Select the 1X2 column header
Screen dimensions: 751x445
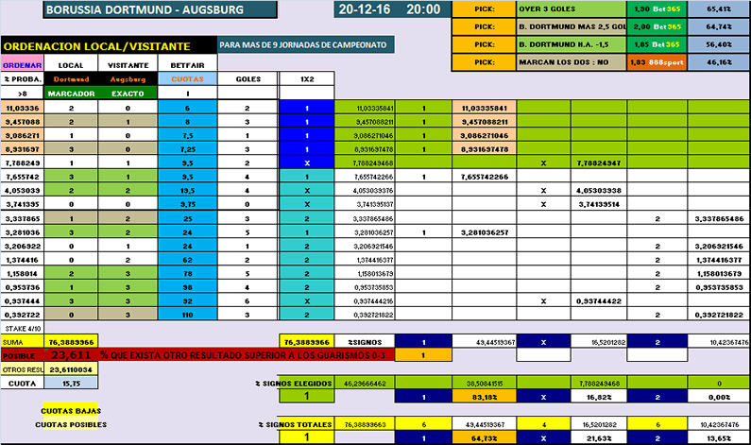tap(307, 79)
